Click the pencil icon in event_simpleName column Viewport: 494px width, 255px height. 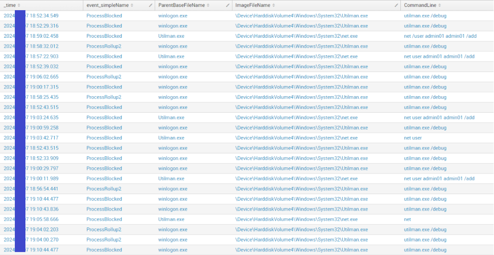(x=151, y=5)
